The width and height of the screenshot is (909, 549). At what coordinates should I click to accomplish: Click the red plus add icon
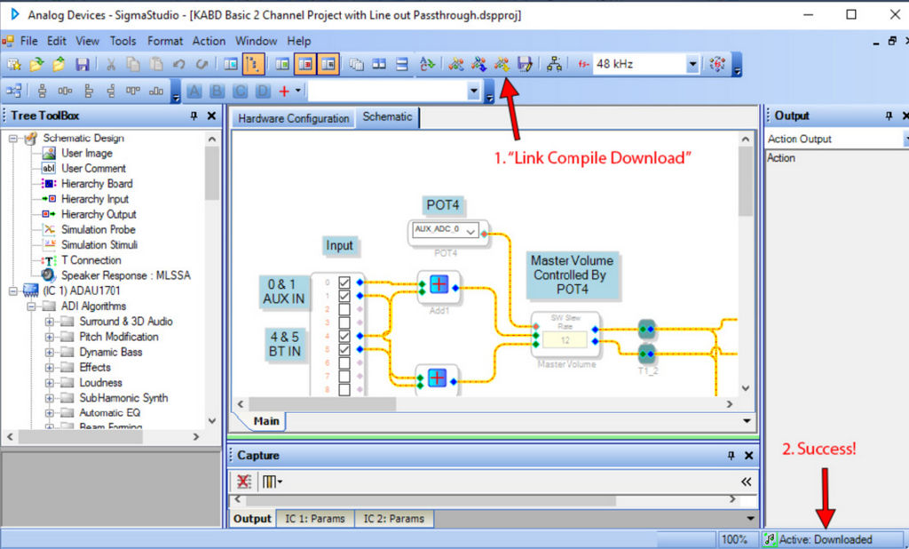284,91
